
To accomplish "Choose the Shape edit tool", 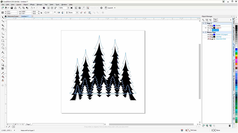I will [3, 21].
